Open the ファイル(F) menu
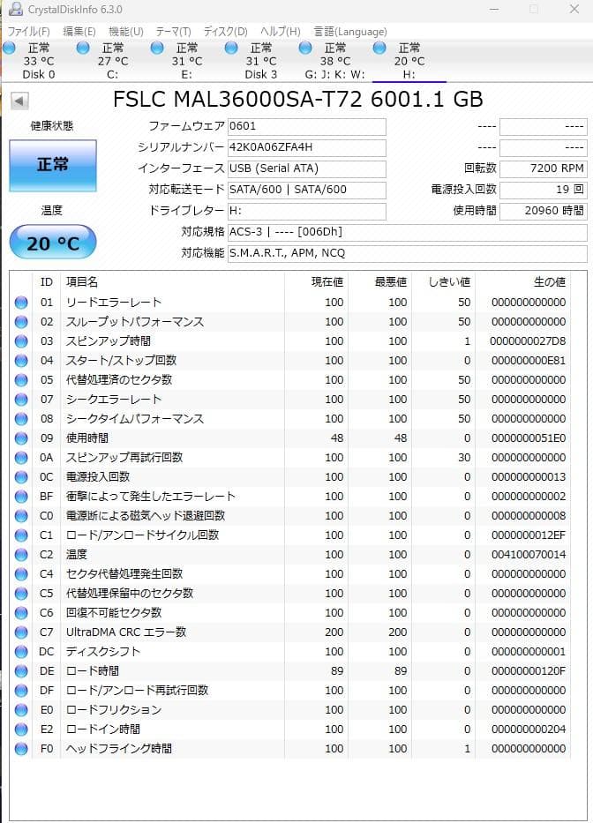 tap(29, 32)
